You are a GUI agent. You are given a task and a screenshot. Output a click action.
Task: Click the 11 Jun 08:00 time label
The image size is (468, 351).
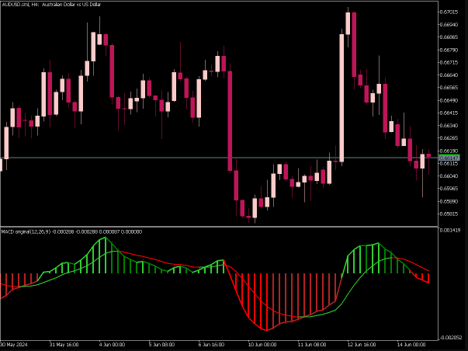(x=312, y=345)
